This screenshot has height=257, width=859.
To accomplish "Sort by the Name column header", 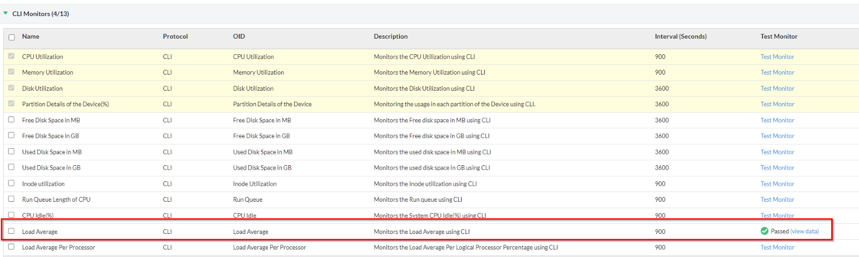I will [x=31, y=36].
